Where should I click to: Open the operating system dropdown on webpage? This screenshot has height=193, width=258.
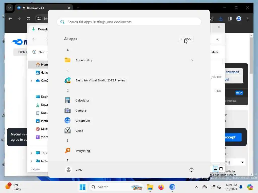pyautogui.click(x=235, y=162)
